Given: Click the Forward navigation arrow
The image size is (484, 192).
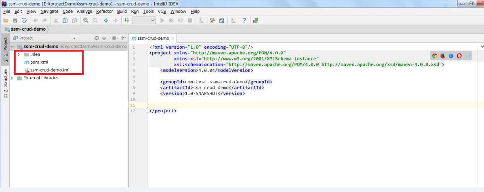Looking at the screenshot, I should point(116,21).
